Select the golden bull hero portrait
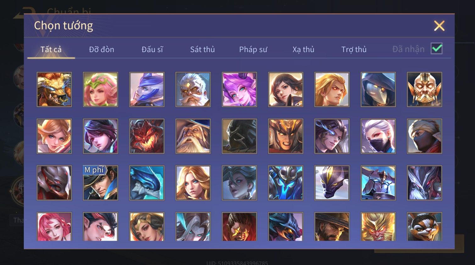This screenshot has width=475, height=265. [x=54, y=90]
